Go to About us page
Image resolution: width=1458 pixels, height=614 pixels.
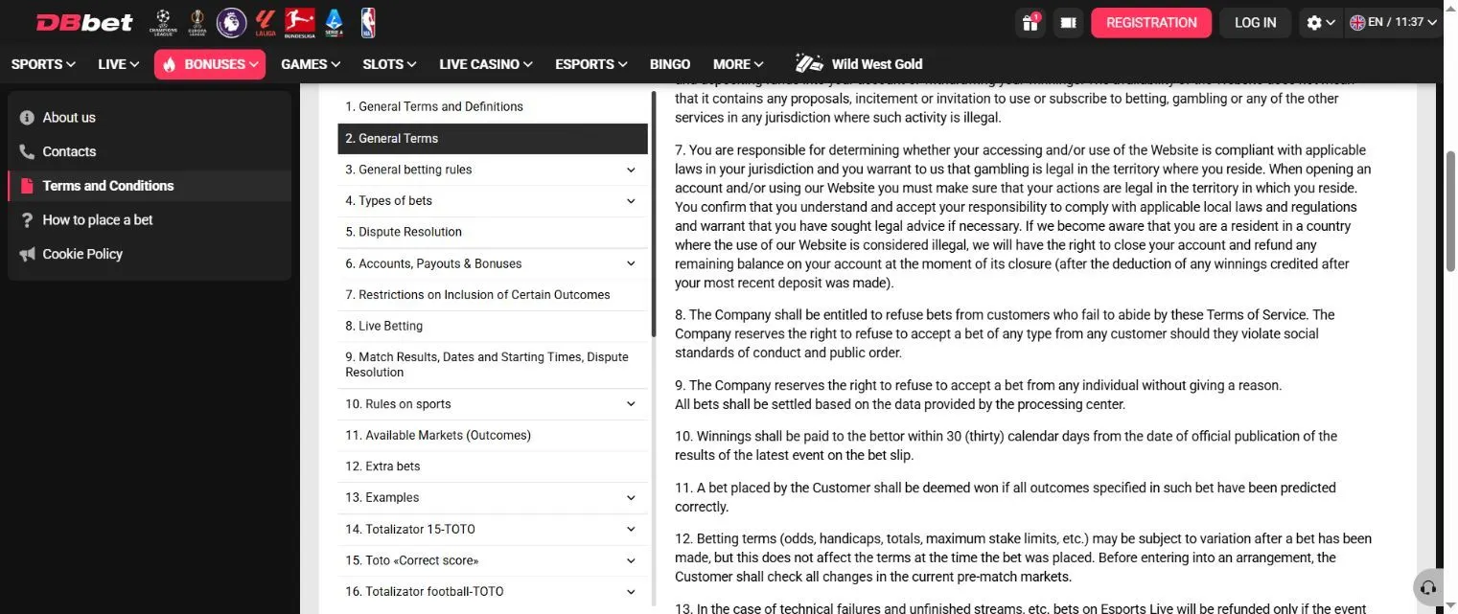tap(150, 118)
